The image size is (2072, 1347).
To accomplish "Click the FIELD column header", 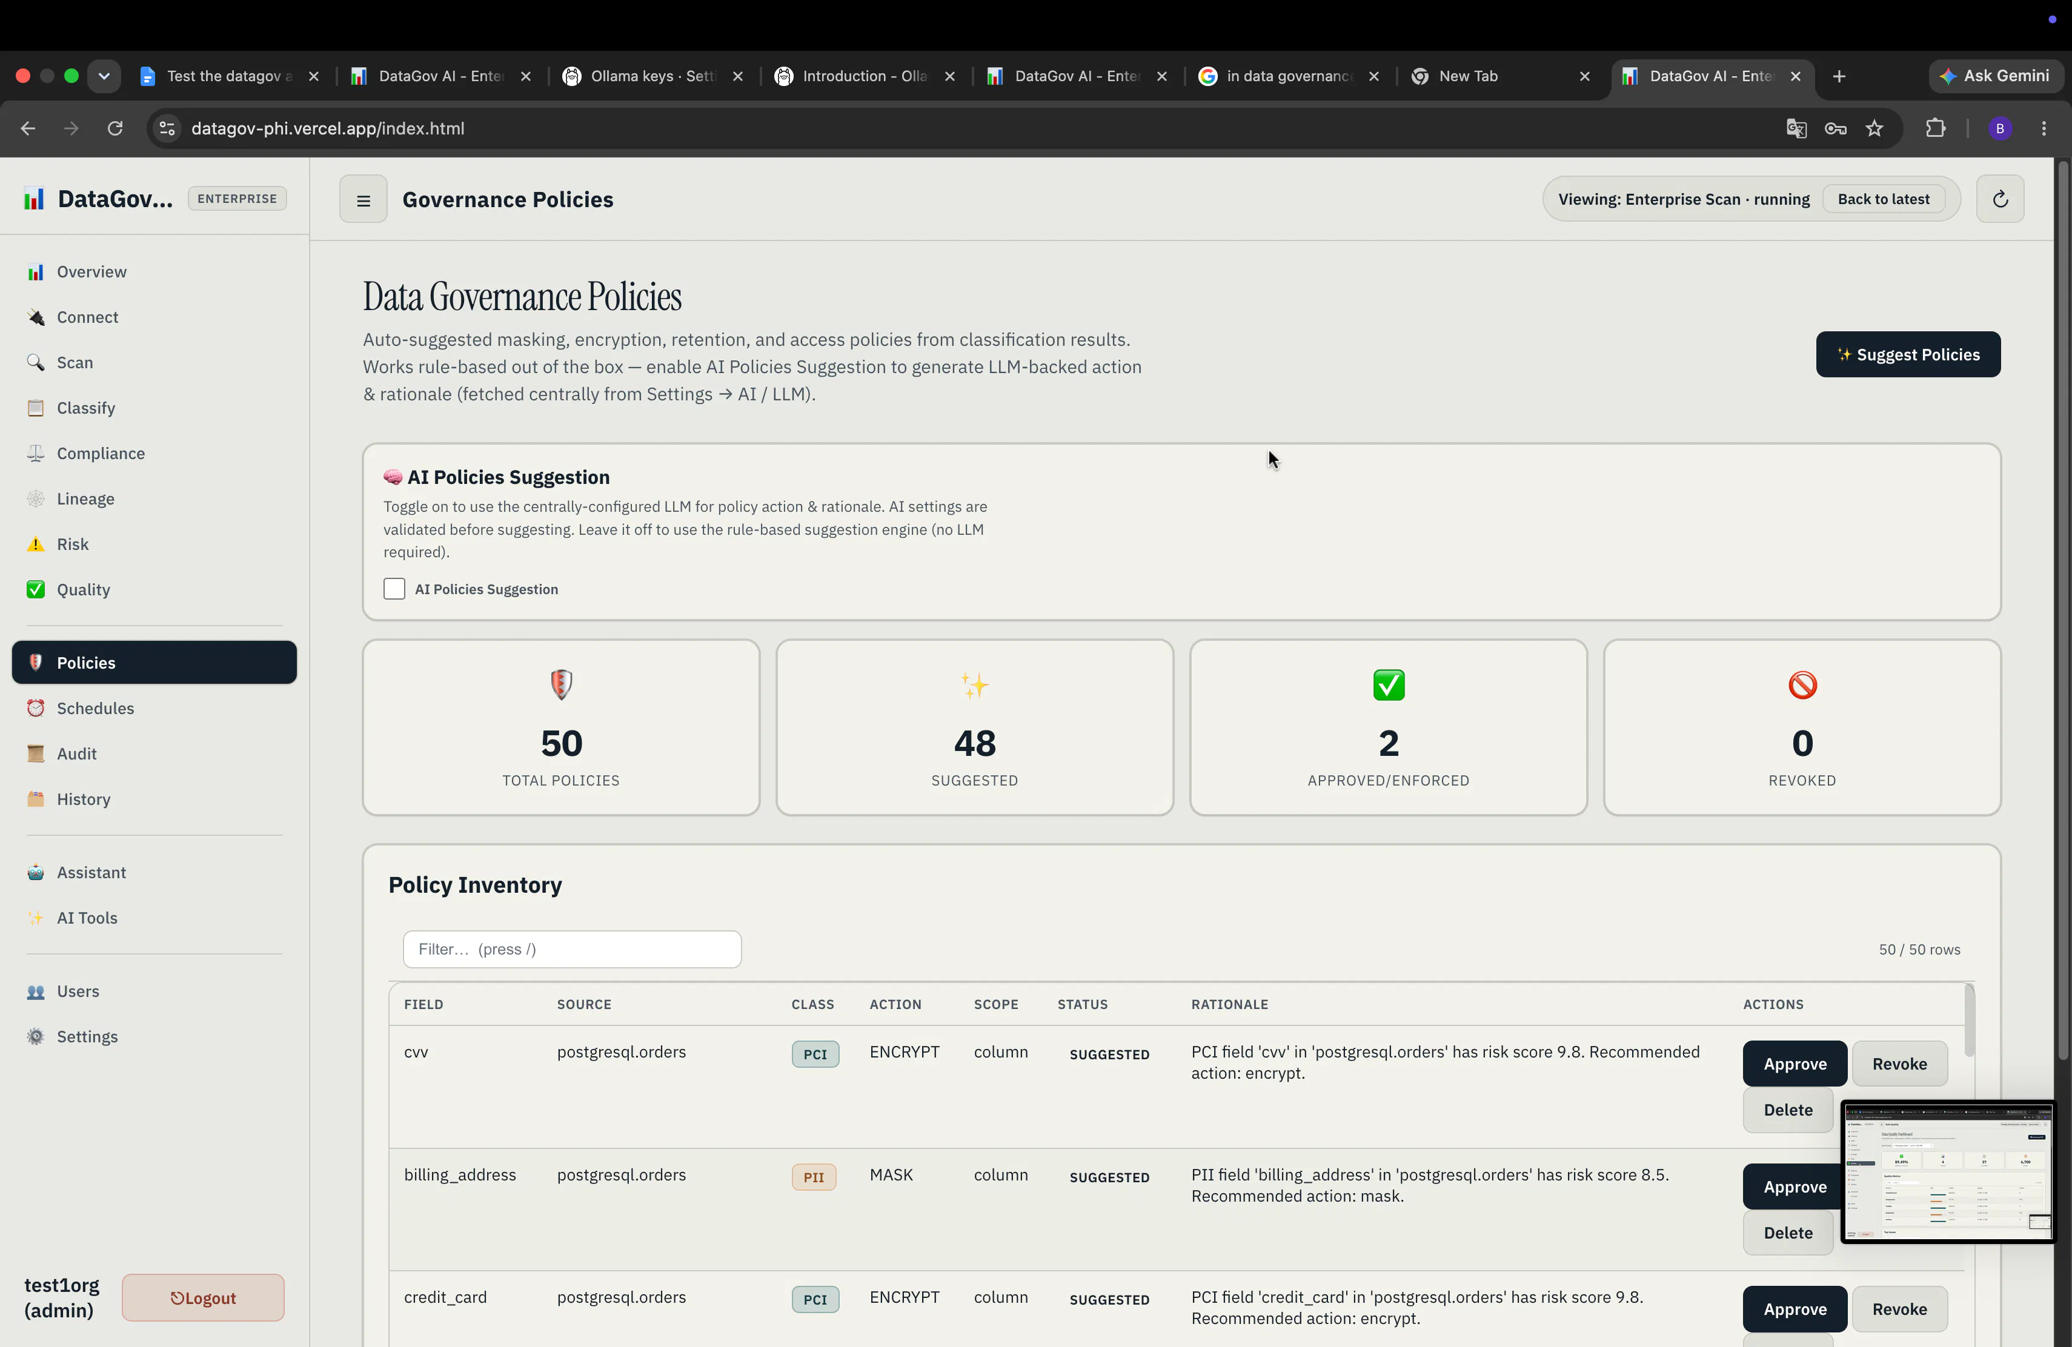I will point(423,1004).
